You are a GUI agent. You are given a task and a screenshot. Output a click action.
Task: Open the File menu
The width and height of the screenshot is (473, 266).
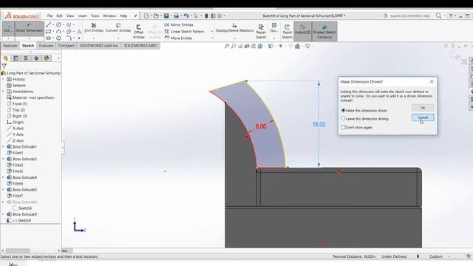coord(50,16)
